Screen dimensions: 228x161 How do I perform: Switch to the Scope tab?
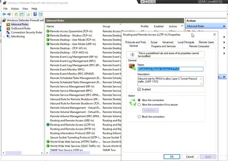coord(154,42)
